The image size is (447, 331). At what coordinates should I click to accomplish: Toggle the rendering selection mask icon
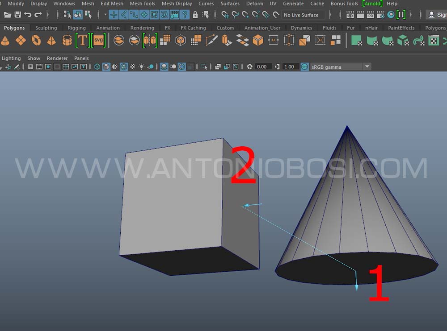pos(174,15)
